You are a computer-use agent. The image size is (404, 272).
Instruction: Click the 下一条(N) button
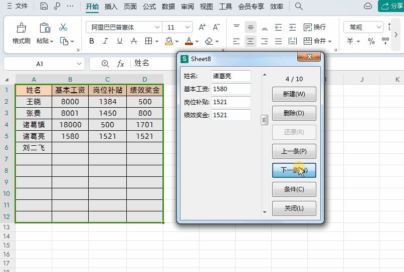[294, 170]
